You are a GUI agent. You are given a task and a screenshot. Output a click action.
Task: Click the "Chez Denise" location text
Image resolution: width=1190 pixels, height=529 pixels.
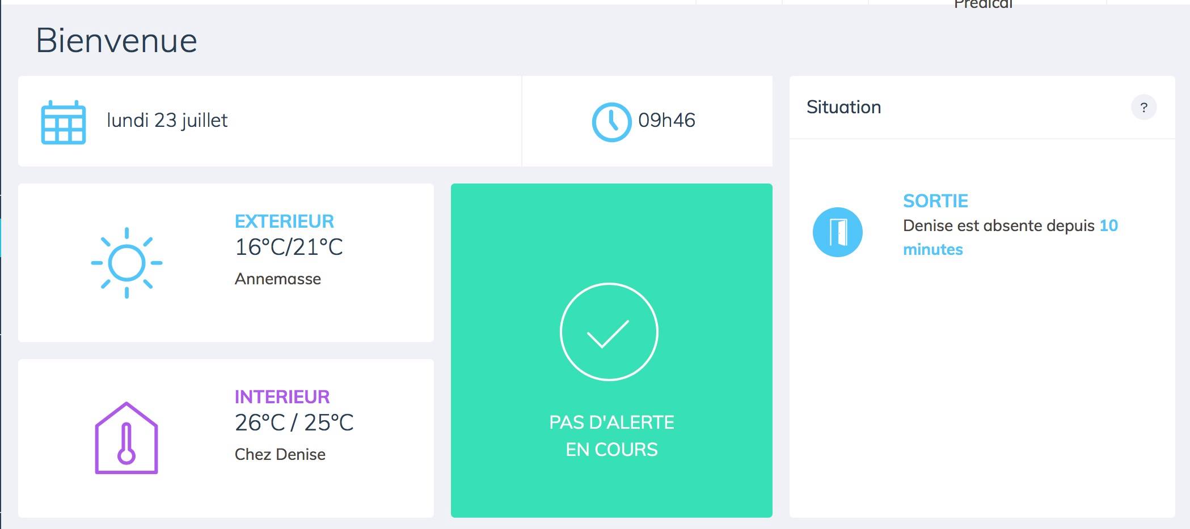pos(280,454)
